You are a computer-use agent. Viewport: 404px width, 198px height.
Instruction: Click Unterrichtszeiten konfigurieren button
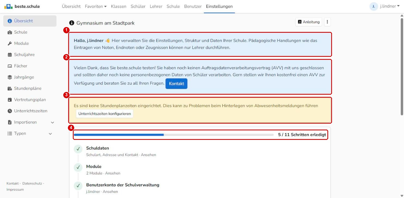[x=105, y=114]
